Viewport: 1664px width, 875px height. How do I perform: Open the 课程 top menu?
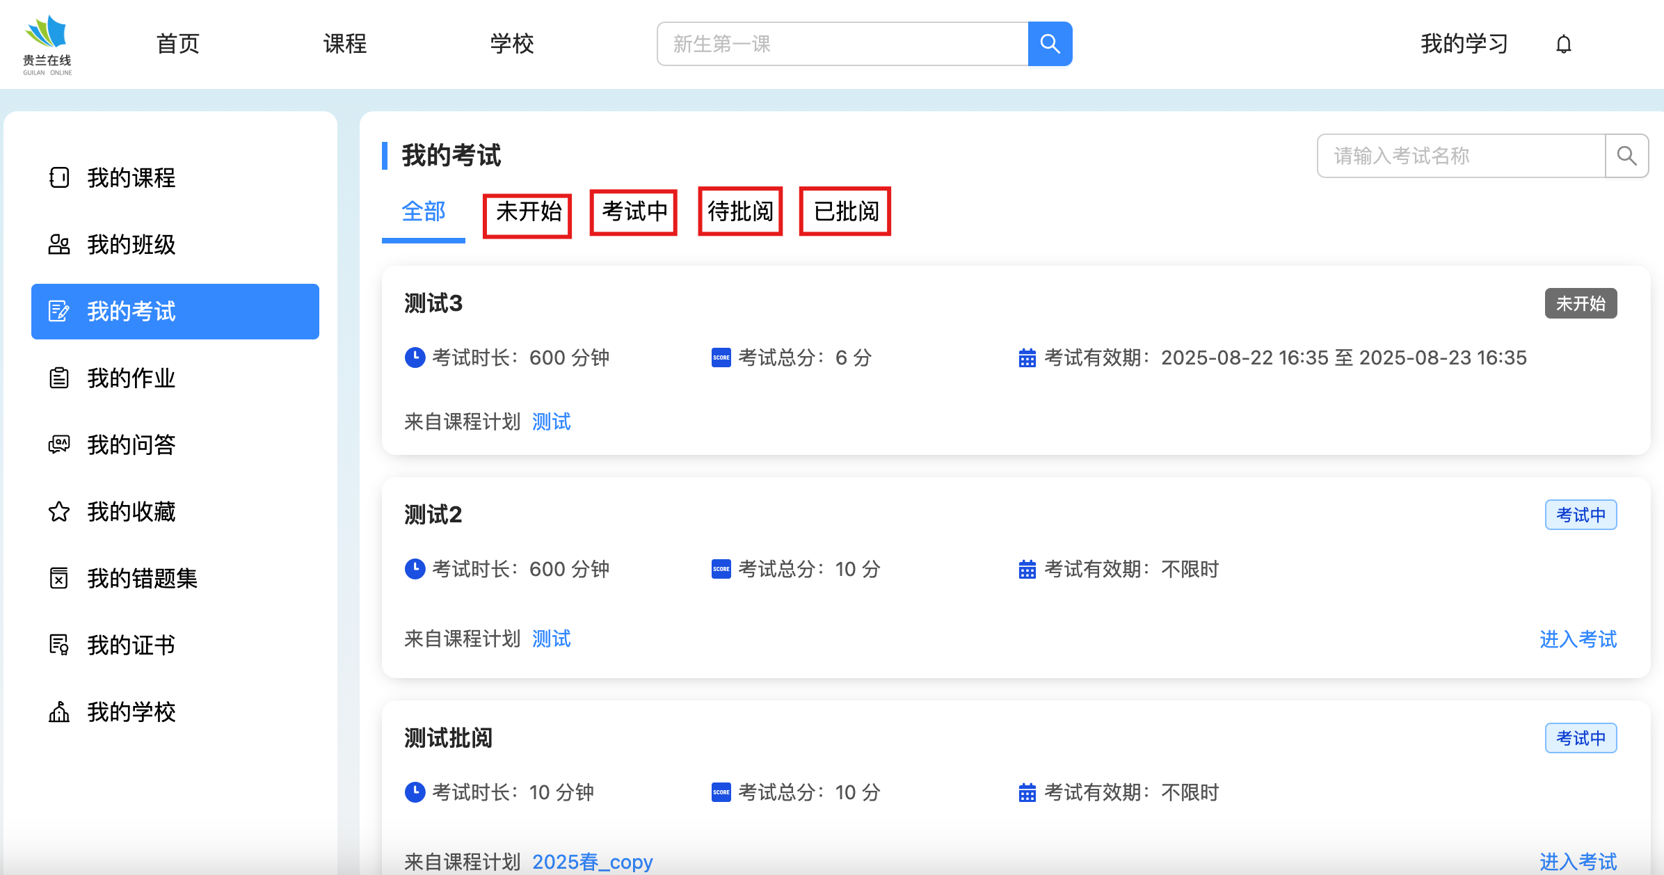[344, 44]
